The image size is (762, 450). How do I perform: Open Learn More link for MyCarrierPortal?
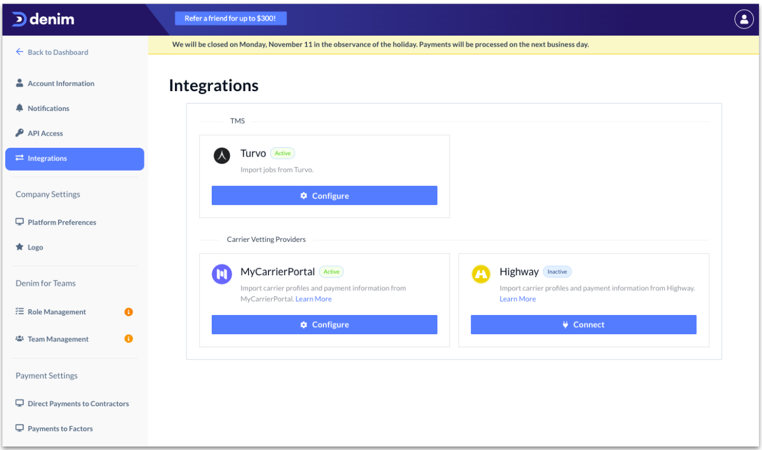click(313, 299)
